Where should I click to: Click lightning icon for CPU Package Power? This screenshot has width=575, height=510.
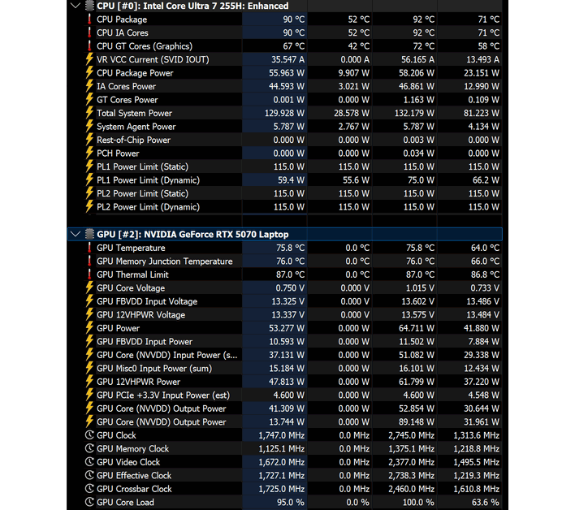click(x=89, y=72)
